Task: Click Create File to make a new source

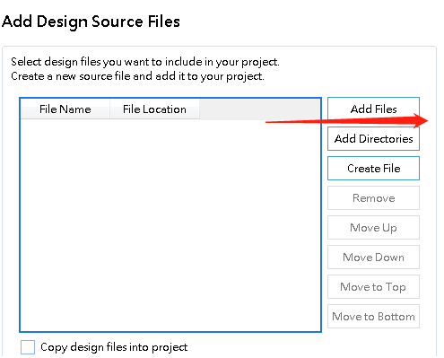Action: (373, 168)
